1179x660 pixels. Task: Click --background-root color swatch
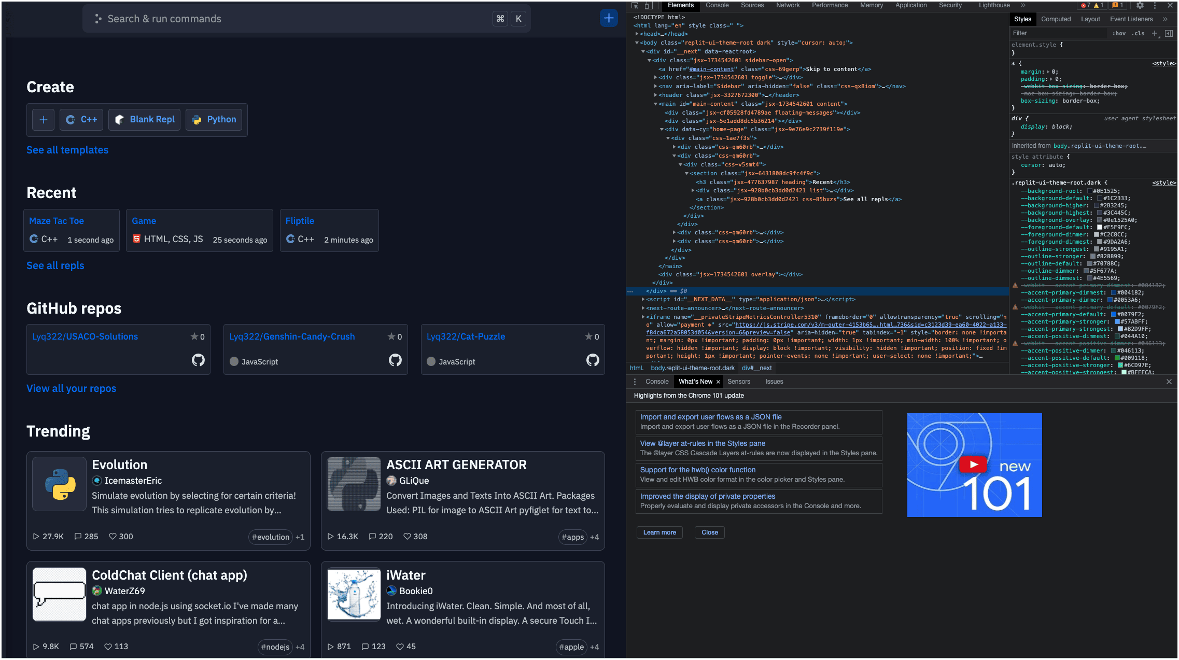[x=1089, y=191]
